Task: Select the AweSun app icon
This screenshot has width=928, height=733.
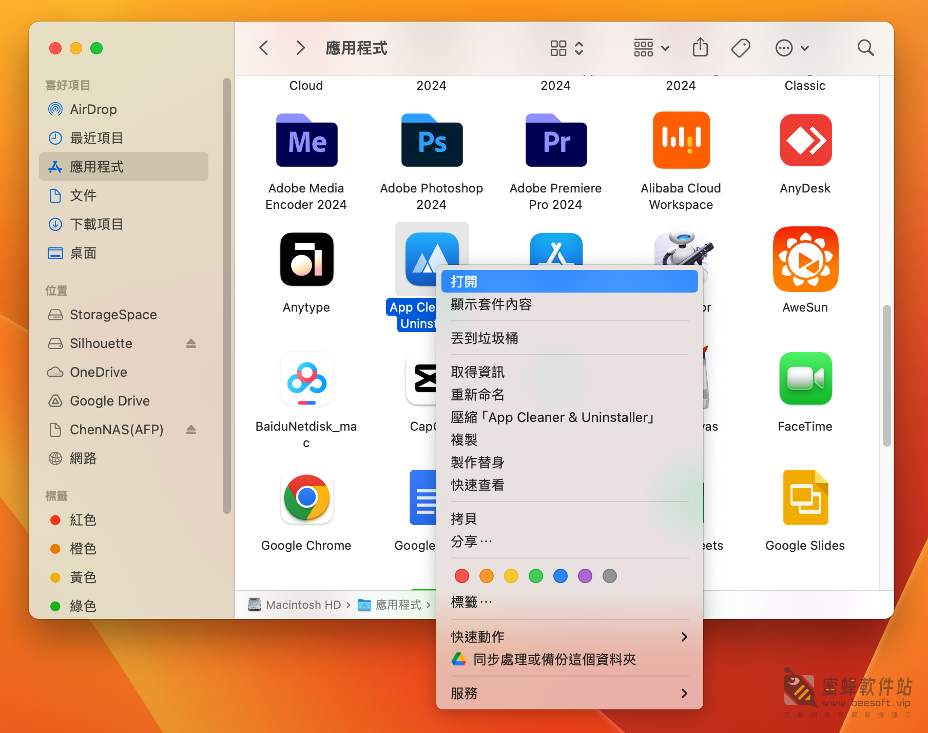Action: (x=805, y=259)
